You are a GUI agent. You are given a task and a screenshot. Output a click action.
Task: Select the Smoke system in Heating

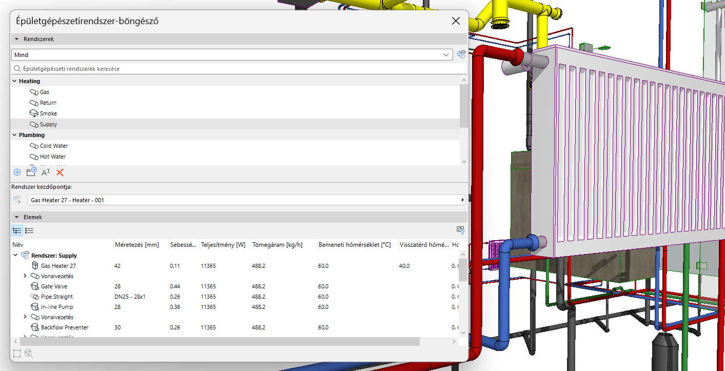tap(48, 113)
